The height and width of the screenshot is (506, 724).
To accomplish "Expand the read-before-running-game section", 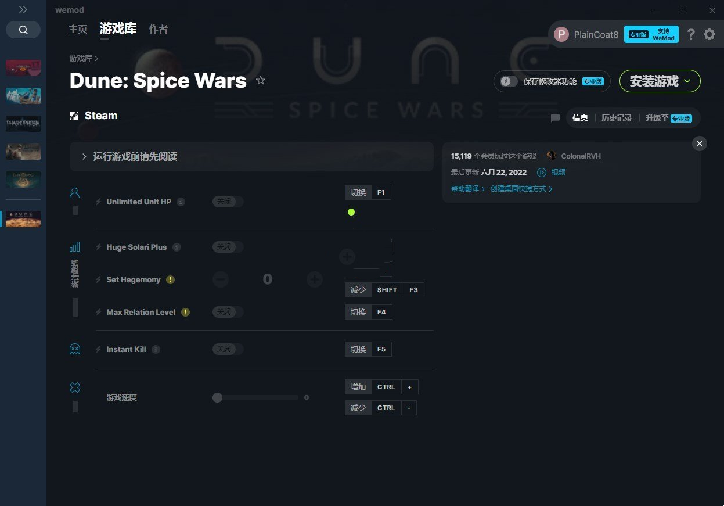I will click(x=251, y=156).
